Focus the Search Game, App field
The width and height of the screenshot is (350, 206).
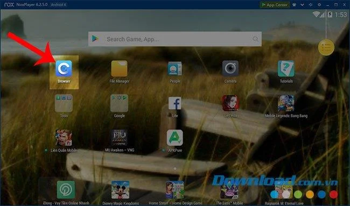(x=175, y=39)
